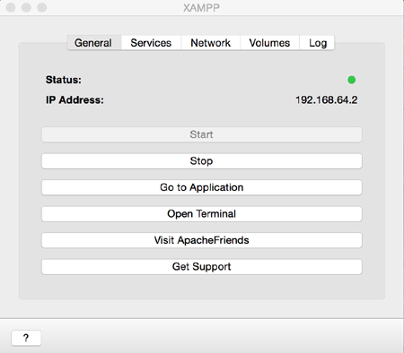Switch to the General tab
The image size is (404, 353).
click(x=94, y=43)
